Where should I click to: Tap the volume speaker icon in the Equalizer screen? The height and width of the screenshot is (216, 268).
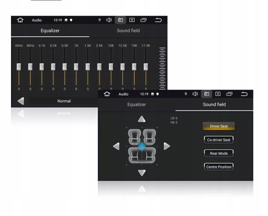pos(109,20)
